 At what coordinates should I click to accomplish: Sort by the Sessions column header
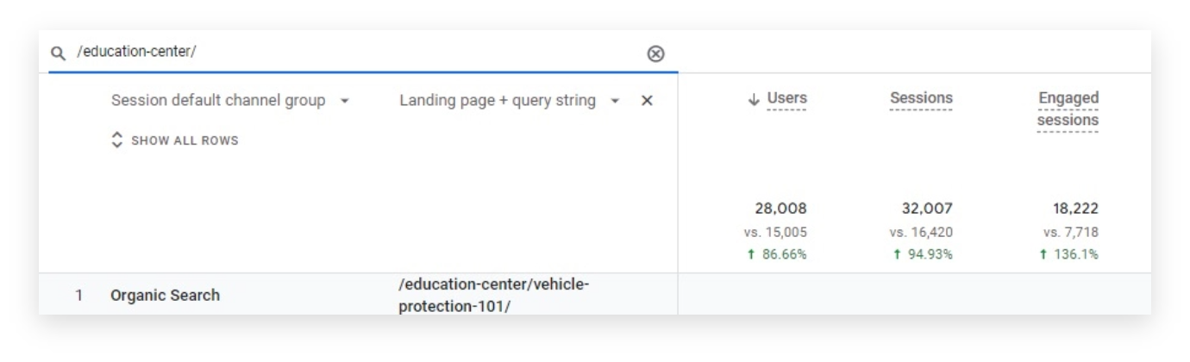click(921, 99)
